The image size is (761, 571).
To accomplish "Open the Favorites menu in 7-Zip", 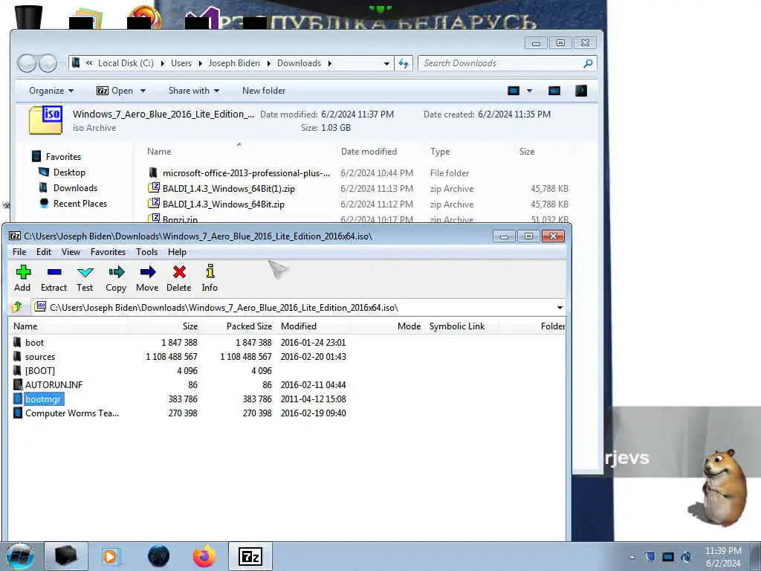I will coord(108,251).
